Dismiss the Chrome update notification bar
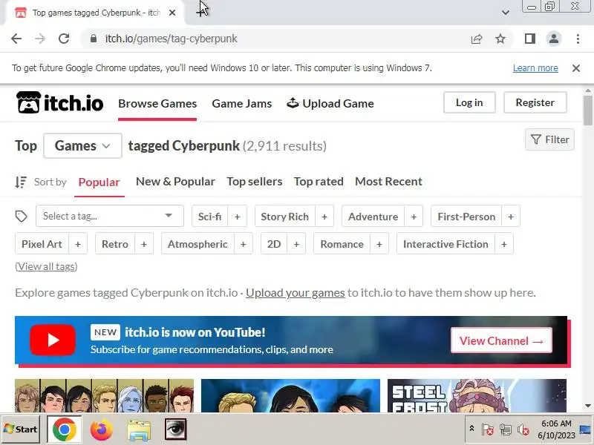Viewport: 594px width, 445px height. pos(576,68)
